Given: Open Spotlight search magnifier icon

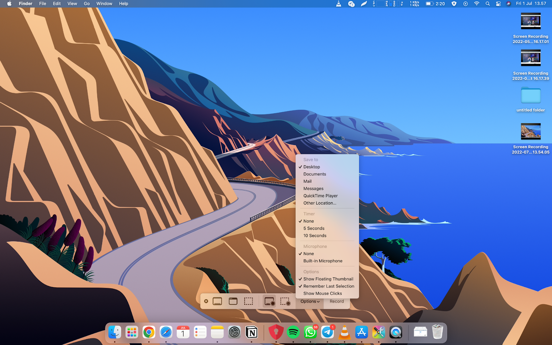Looking at the screenshot, I should click(487, 3).
